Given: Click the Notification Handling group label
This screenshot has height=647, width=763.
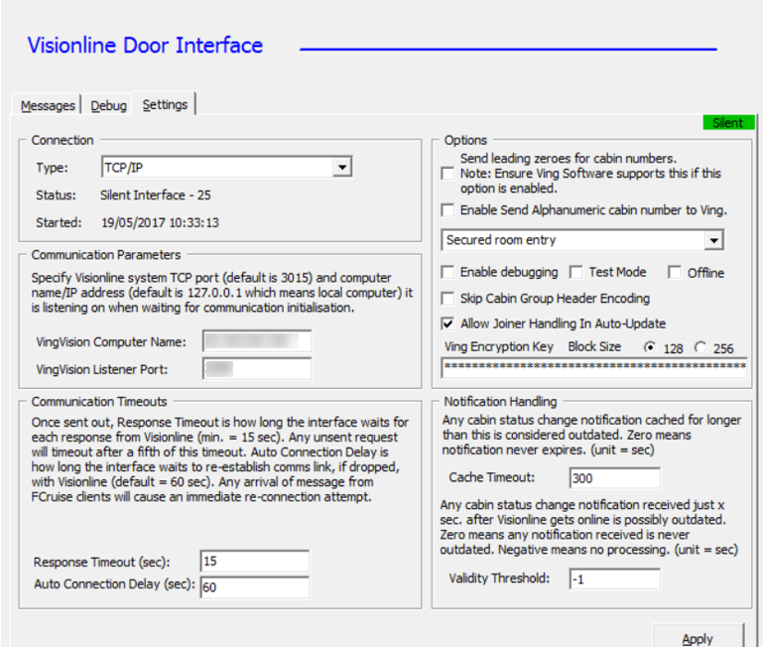Looking at the screenshot, I should 500,402.
